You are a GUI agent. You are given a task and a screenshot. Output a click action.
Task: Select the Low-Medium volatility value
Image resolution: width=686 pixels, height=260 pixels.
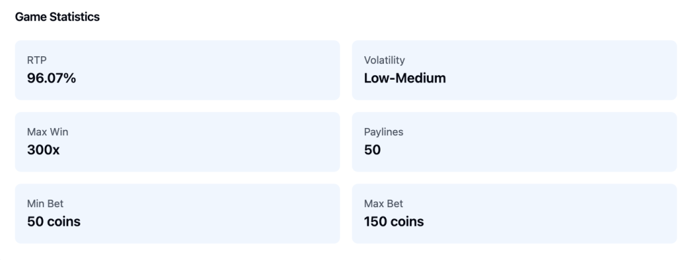(405, 78)
